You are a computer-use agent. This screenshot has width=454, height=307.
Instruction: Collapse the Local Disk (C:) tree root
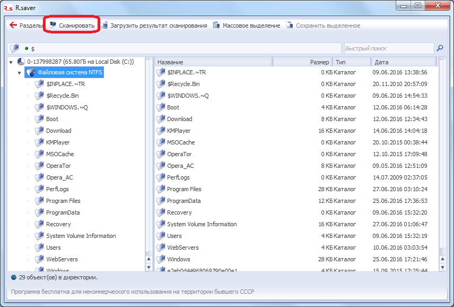[12, 62]
